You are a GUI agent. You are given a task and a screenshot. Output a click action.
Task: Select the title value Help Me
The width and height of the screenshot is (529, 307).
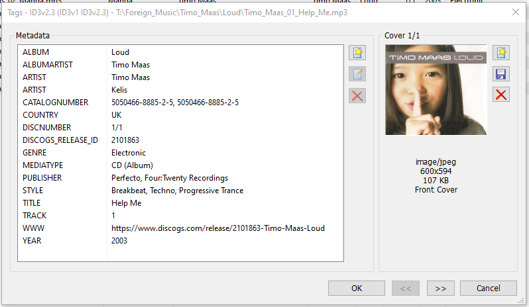click(x=127, y=203)
